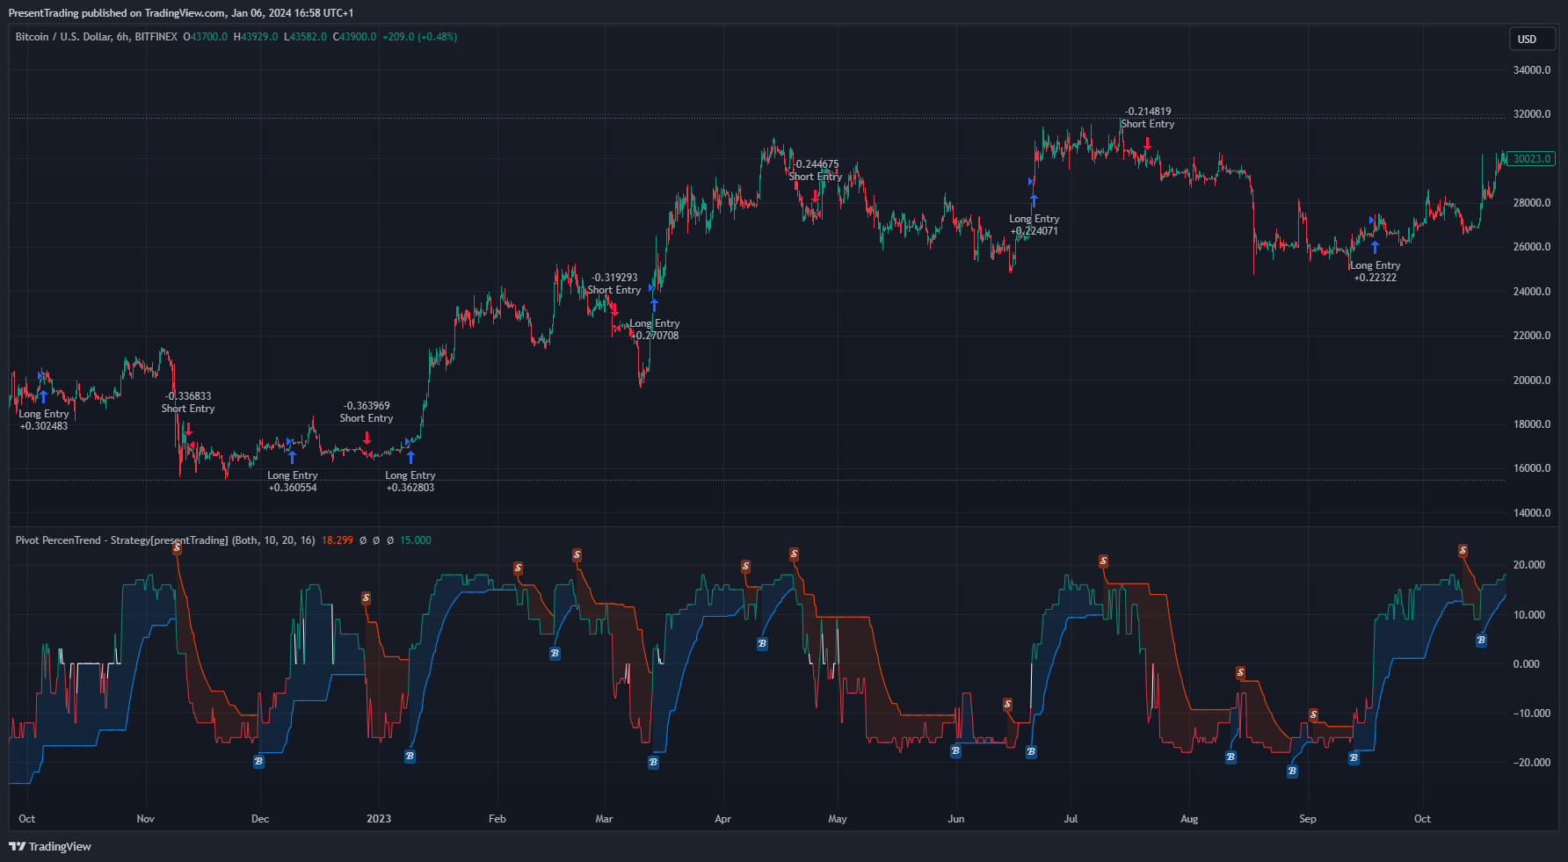Click the 18.299 indicator value
The width and height of the screenshot is (1568, 862).
[x=338, y=540]
